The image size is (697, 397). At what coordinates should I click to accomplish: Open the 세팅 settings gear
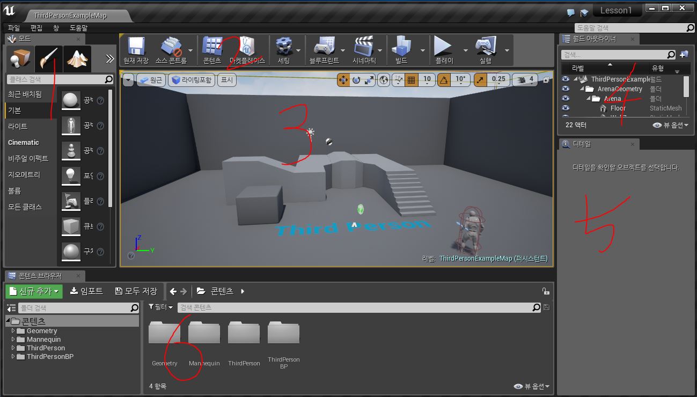click(284, 50)
